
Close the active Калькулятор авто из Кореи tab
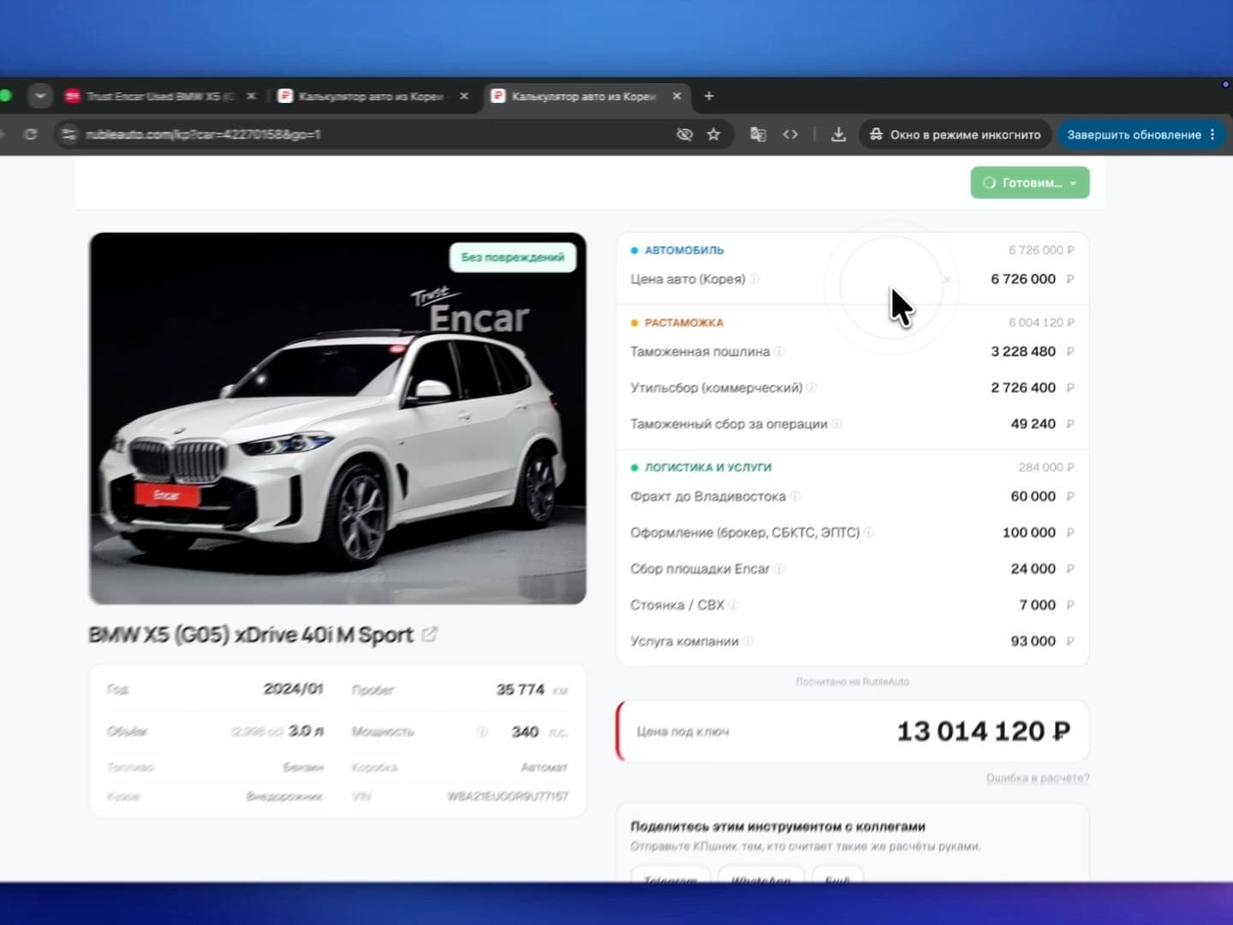click(x=676, y=96)
